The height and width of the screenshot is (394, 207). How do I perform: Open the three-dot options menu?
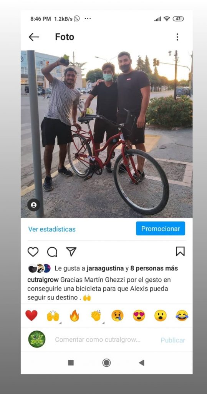177,37
